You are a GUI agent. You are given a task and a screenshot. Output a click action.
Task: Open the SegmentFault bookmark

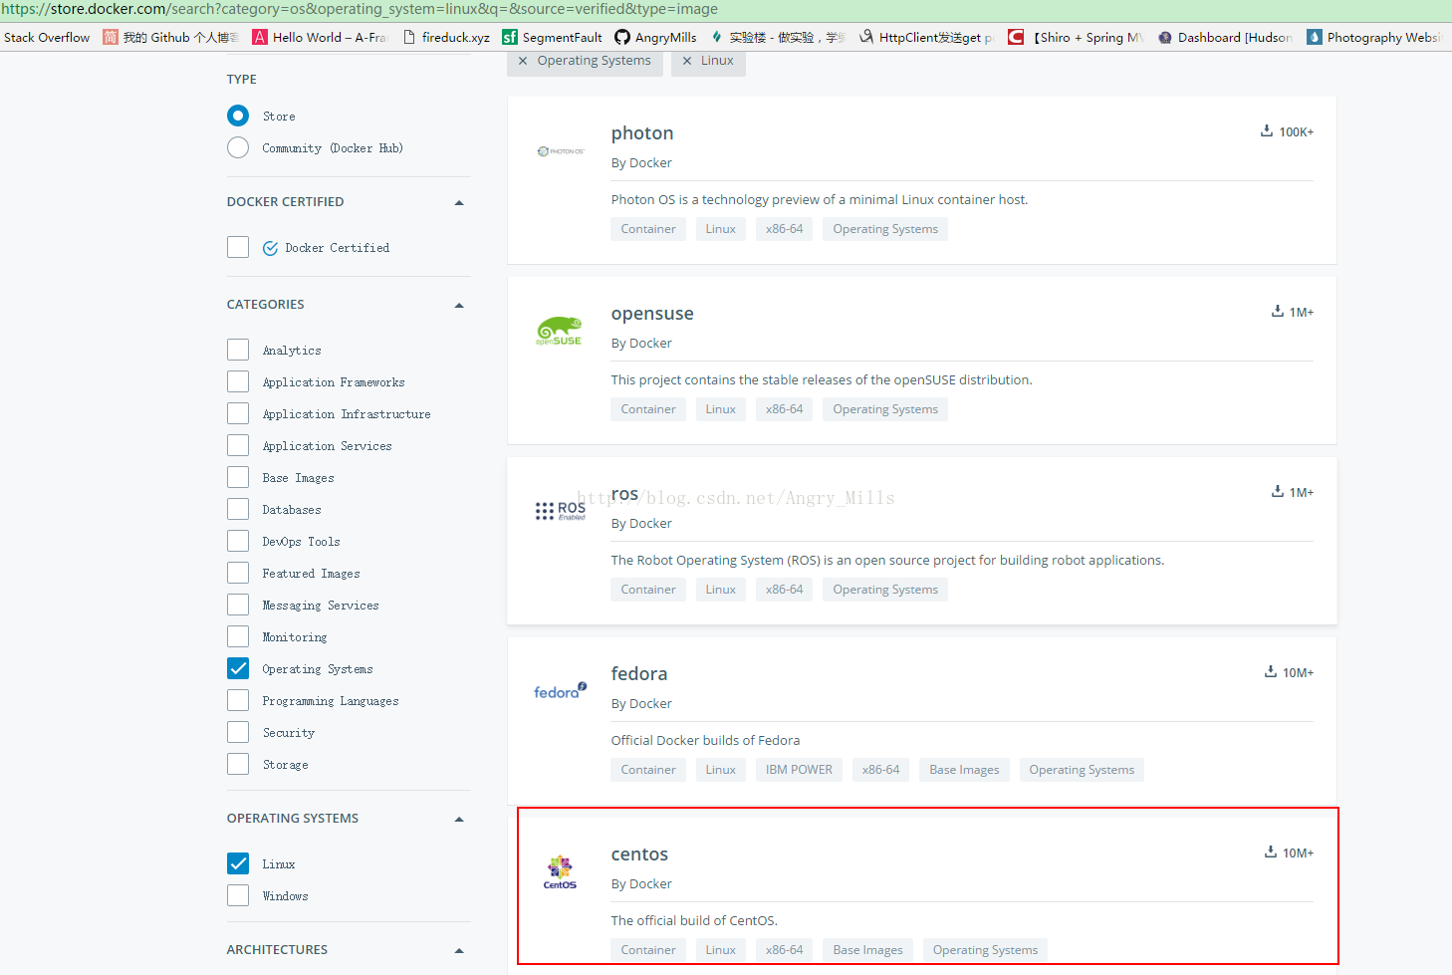point(552,37)
